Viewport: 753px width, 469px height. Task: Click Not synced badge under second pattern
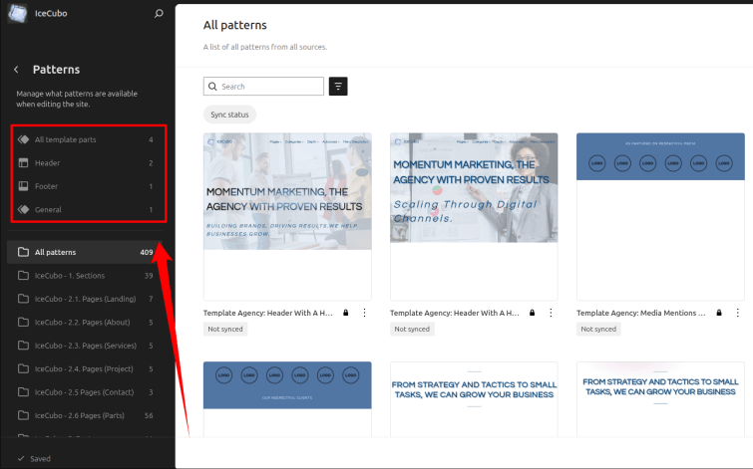point(412,329)
